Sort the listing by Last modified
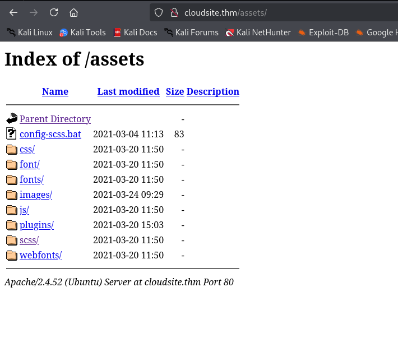Image resolution: width=398 pixels, height=338 pixels. tap(128, 91)
